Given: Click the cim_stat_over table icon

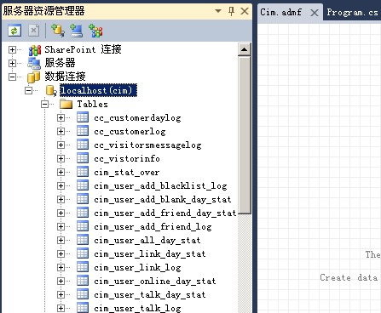Looking at the screenshot, I should click(x=83, y=172).
